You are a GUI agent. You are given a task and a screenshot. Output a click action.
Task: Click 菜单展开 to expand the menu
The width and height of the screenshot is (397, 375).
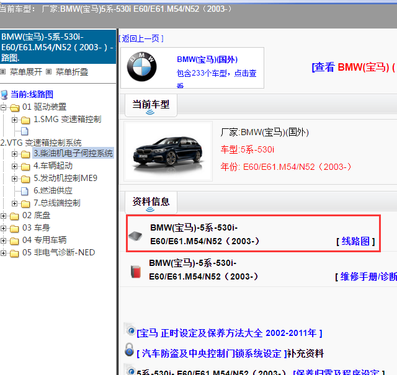26,72
